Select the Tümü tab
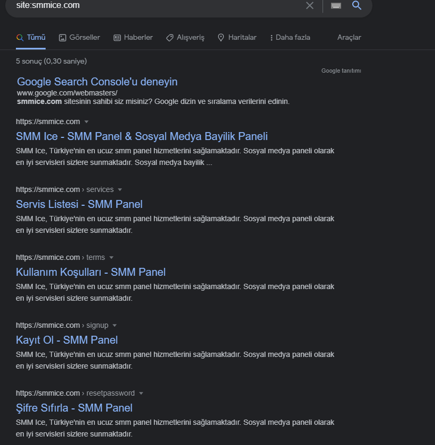 click(x=31, y=38)
